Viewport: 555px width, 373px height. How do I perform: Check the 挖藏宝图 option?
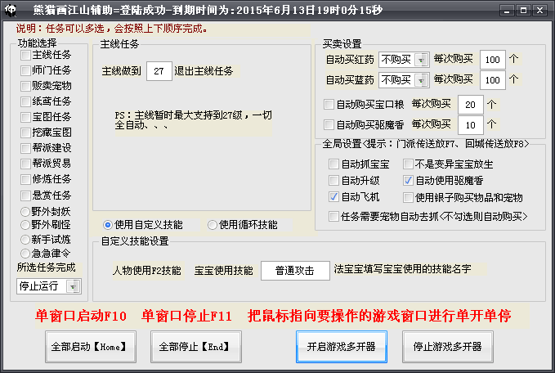[25, 133]
